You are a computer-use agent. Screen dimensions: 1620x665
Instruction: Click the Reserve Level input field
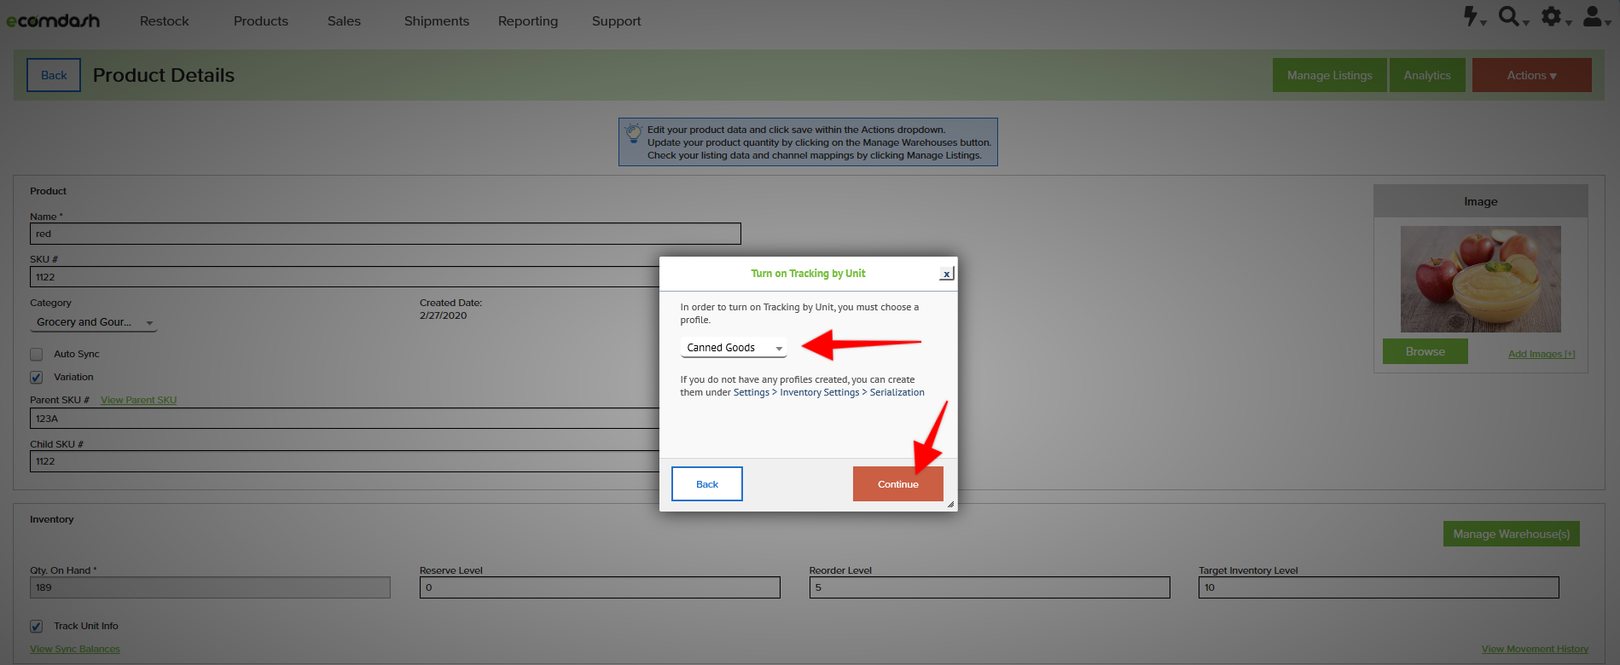tap(600, 587)
